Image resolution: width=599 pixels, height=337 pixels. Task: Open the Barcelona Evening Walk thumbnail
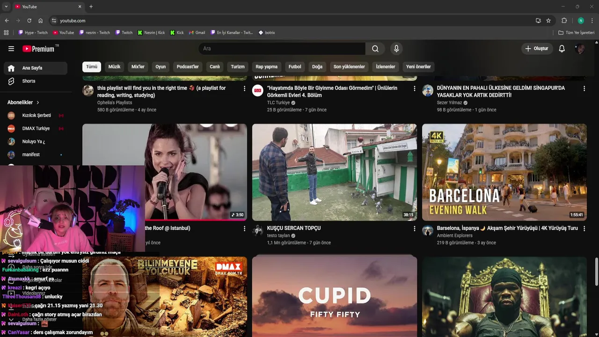coord(504,172)
